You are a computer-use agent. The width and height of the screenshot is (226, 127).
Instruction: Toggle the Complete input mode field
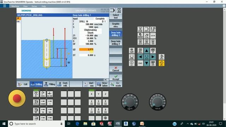100,19
